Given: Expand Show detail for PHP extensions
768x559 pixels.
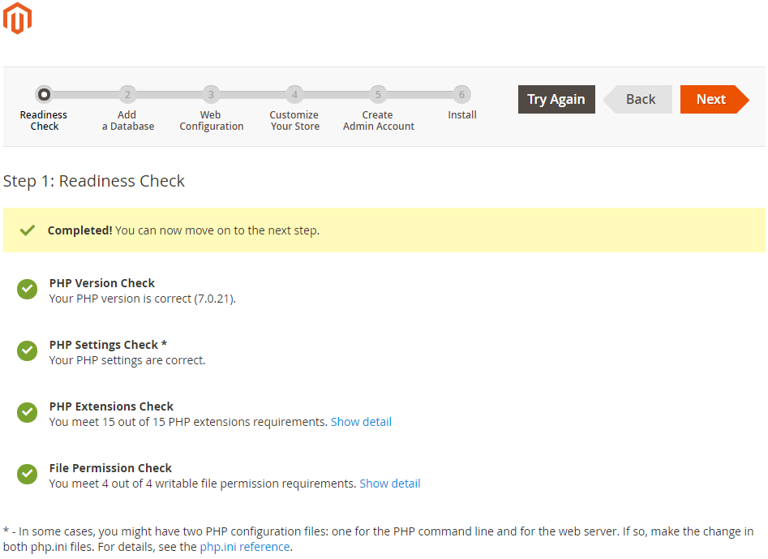Looking at the screenshot, I should click(361, 422).
